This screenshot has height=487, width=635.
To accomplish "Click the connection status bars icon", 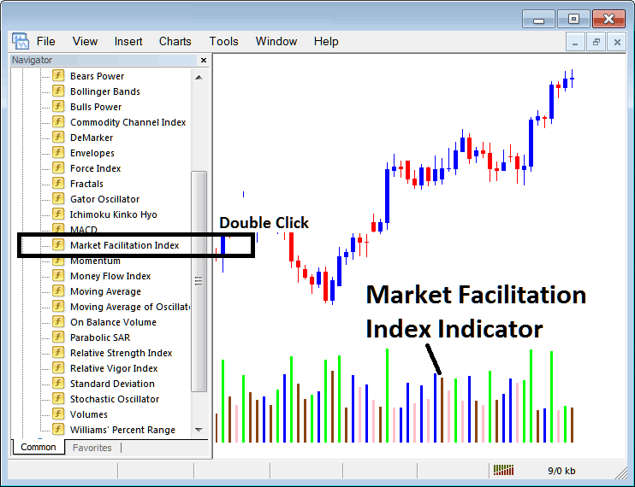I will (x=504, y=470).
